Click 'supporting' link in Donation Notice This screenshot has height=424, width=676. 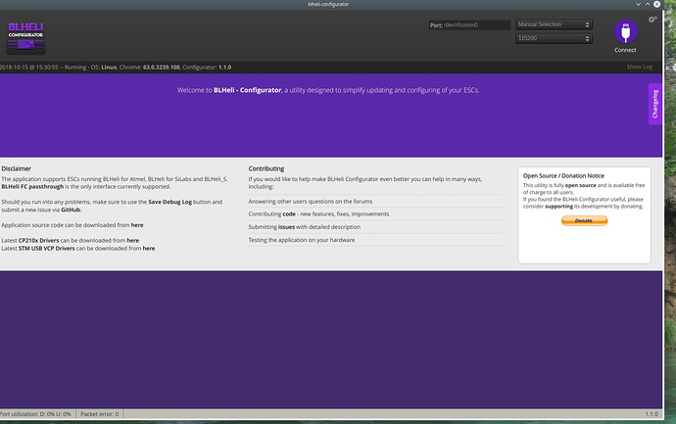point(558,207)
